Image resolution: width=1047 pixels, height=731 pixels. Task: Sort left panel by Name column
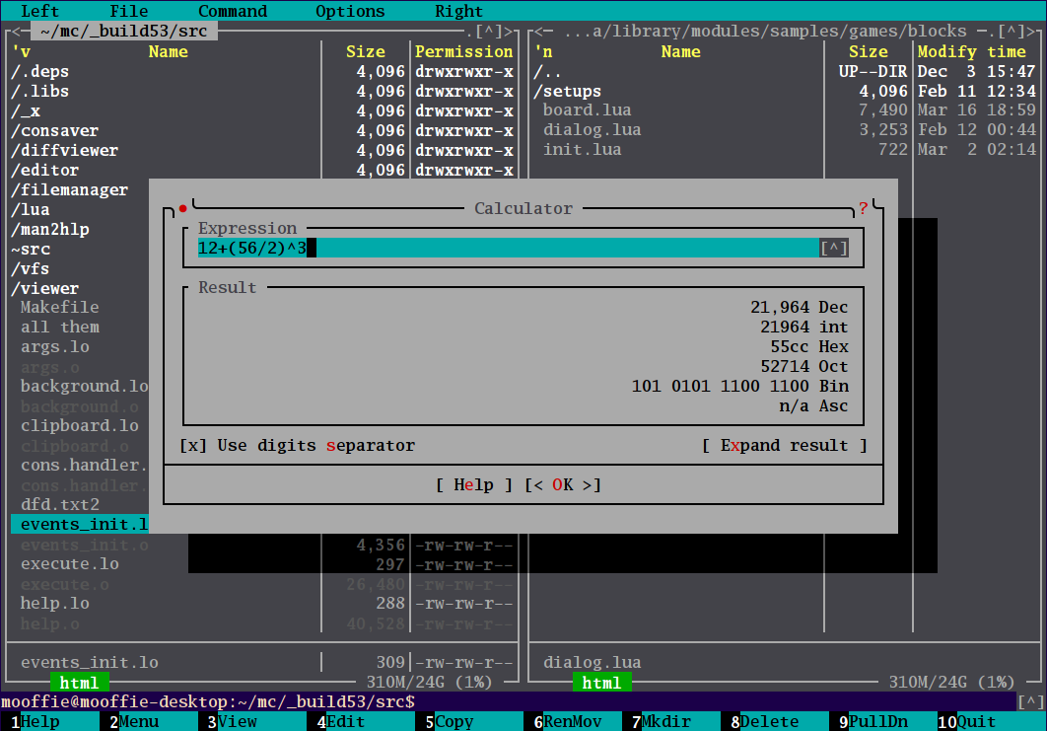tap(169, 52)
